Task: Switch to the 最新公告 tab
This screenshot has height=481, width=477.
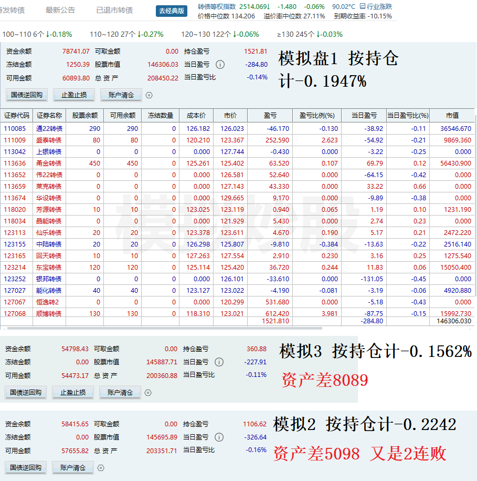Action: [60, 10]
